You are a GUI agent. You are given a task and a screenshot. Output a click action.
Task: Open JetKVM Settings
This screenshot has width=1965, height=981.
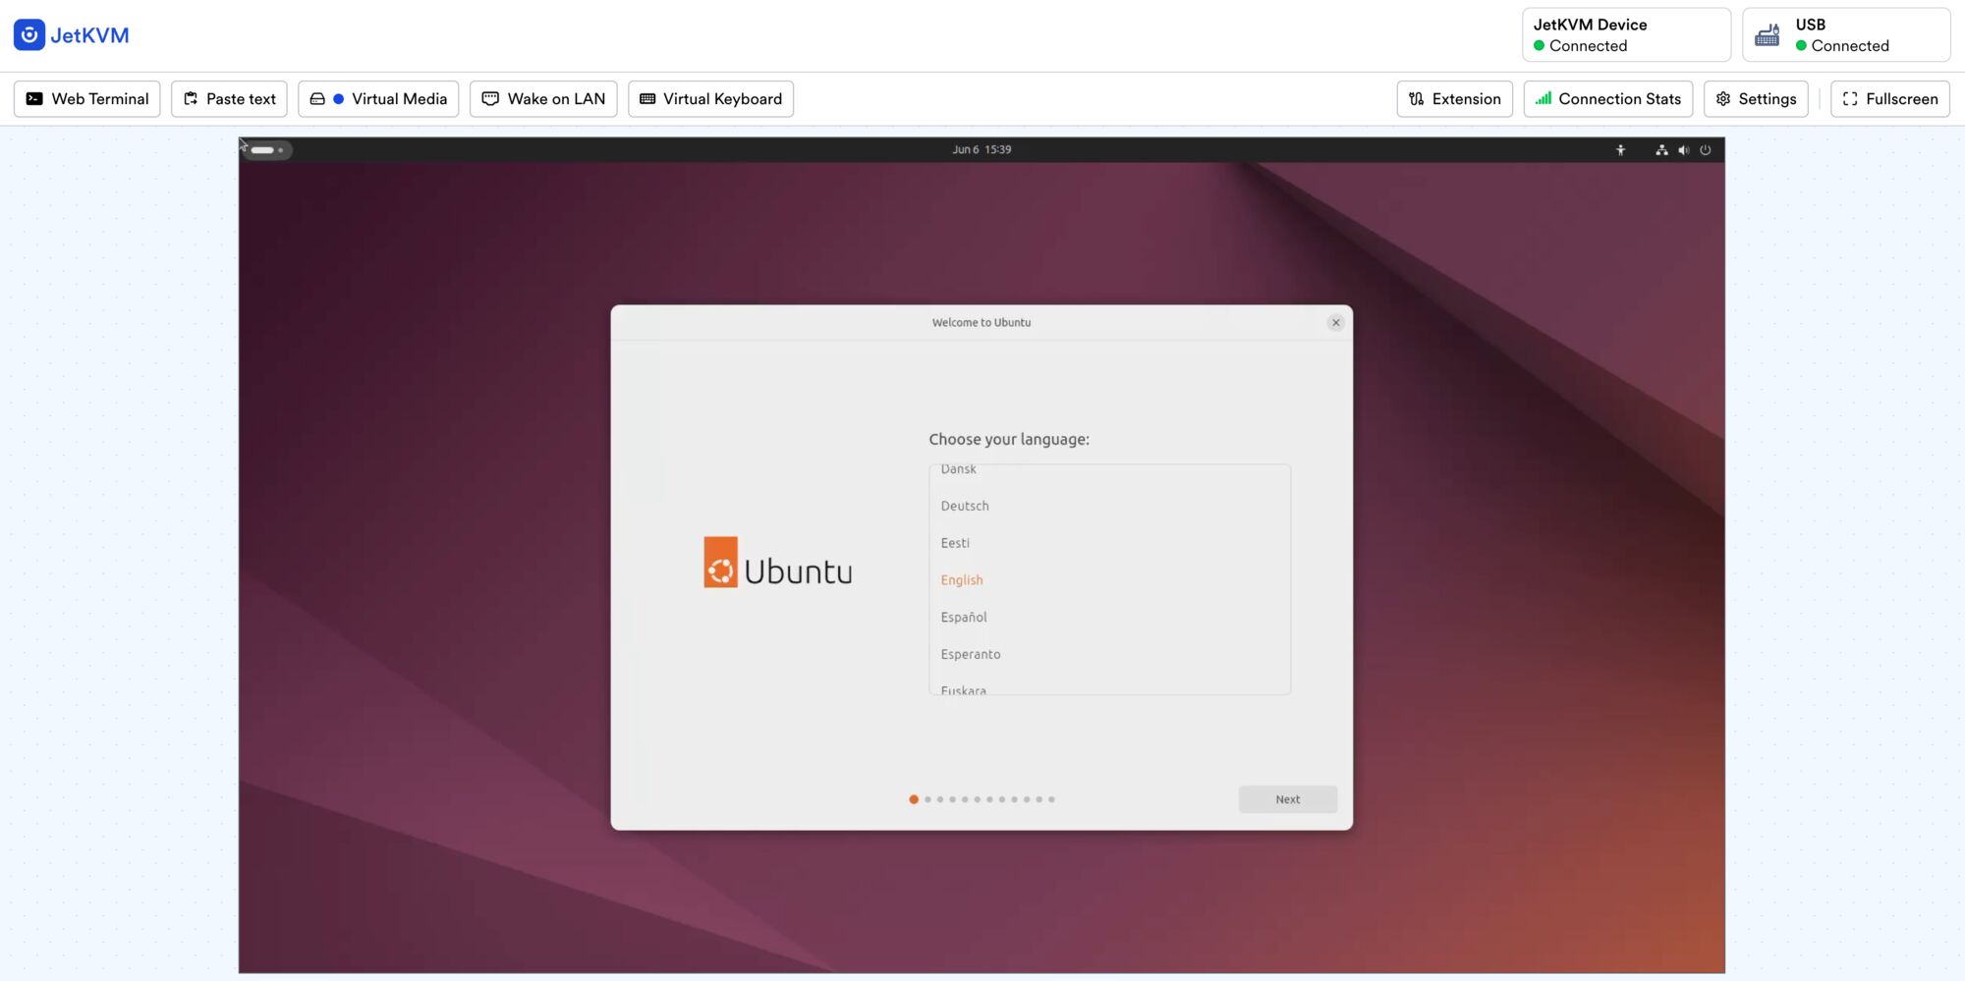pos(1756,99)
